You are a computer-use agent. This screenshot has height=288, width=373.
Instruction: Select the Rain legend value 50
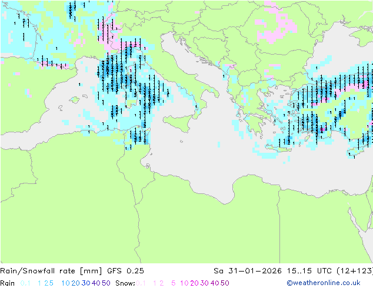[x=106, y=283]
